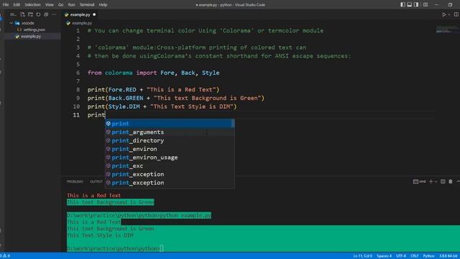Click the New Folder icon in Explorer
Viewport: 460px width, 259px height.
30,14
